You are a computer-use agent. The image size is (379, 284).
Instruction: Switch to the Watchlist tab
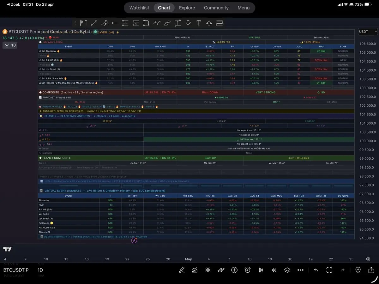tap(139, 8)
